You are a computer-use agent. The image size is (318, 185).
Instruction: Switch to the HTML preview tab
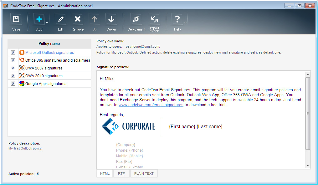click(x=105, y=173)
